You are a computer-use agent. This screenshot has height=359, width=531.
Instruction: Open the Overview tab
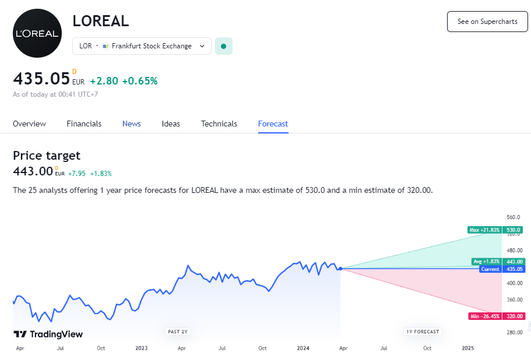29,124
